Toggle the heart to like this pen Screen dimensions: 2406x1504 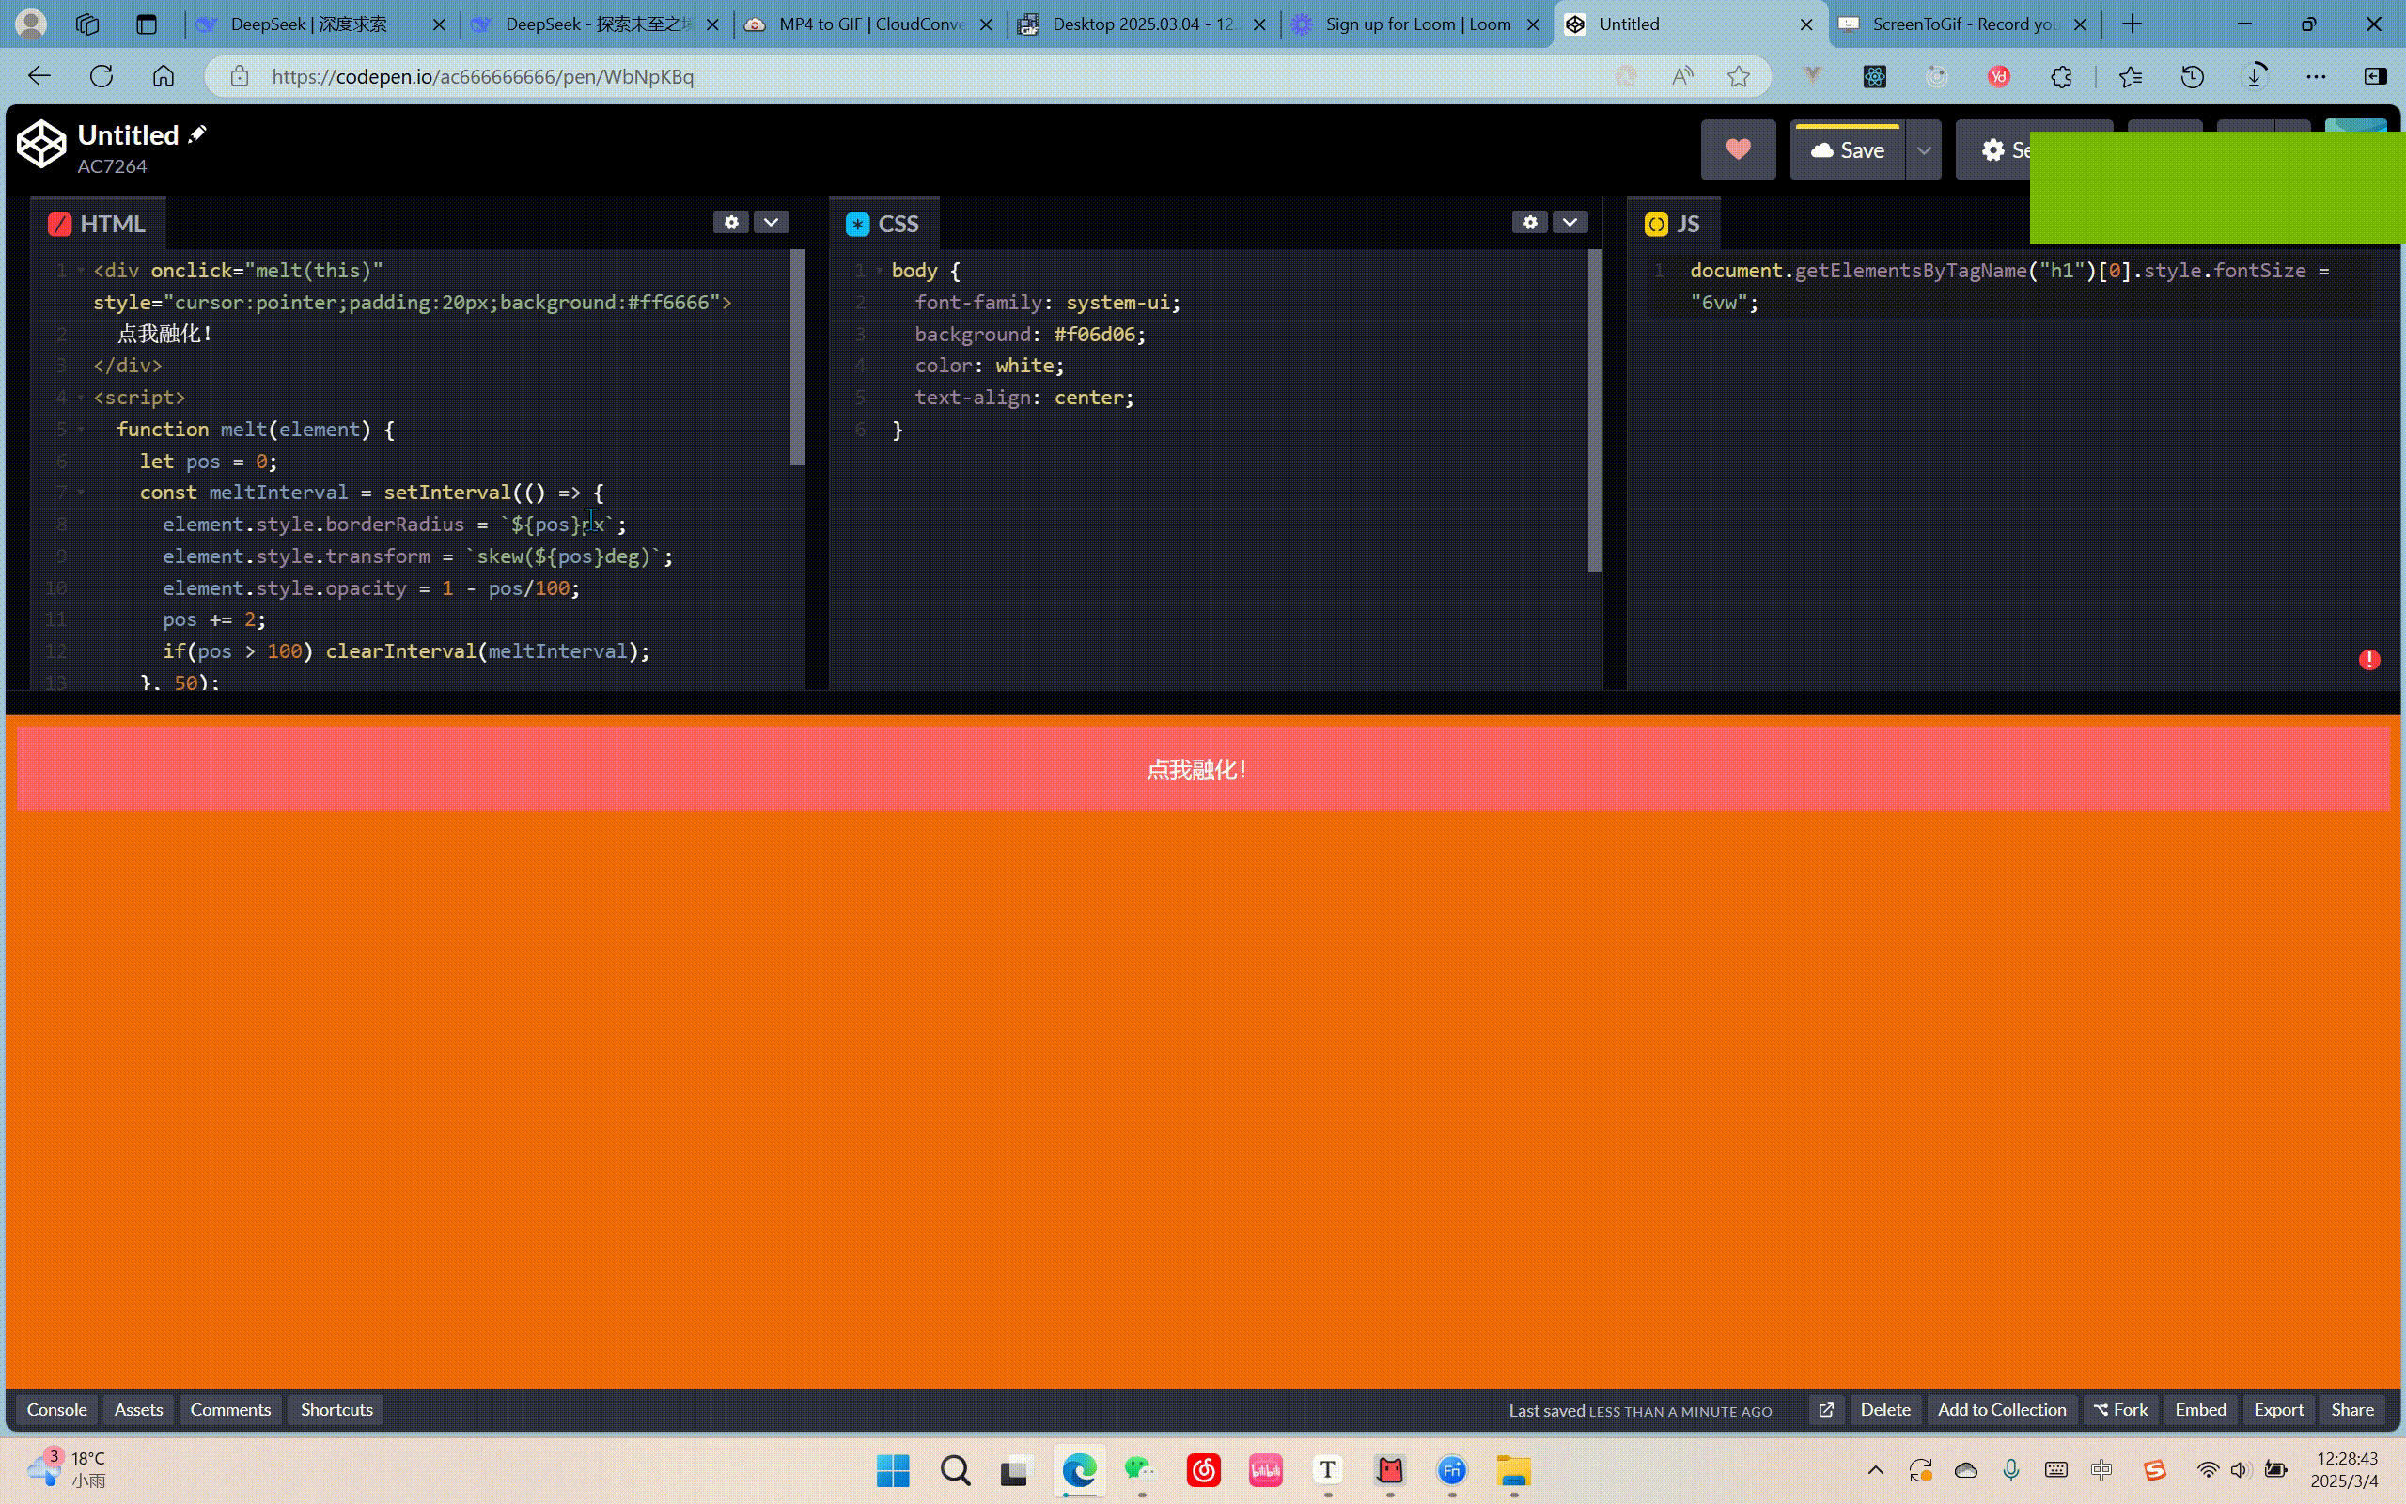[1738, 149]
